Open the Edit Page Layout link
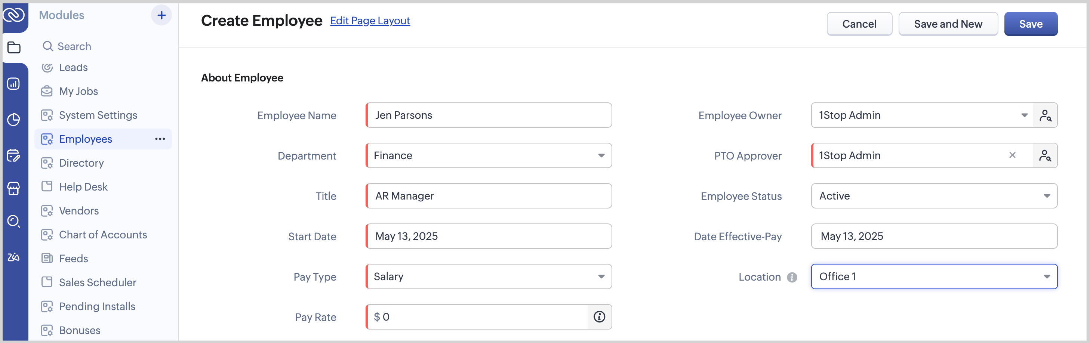The height and width of the screenshot is (343, 1090). (x=370, y=21)
